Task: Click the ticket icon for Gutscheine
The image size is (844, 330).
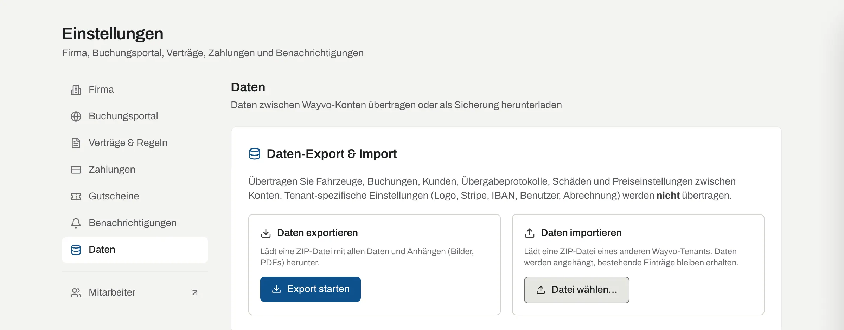Action: (x=76, y=197)
